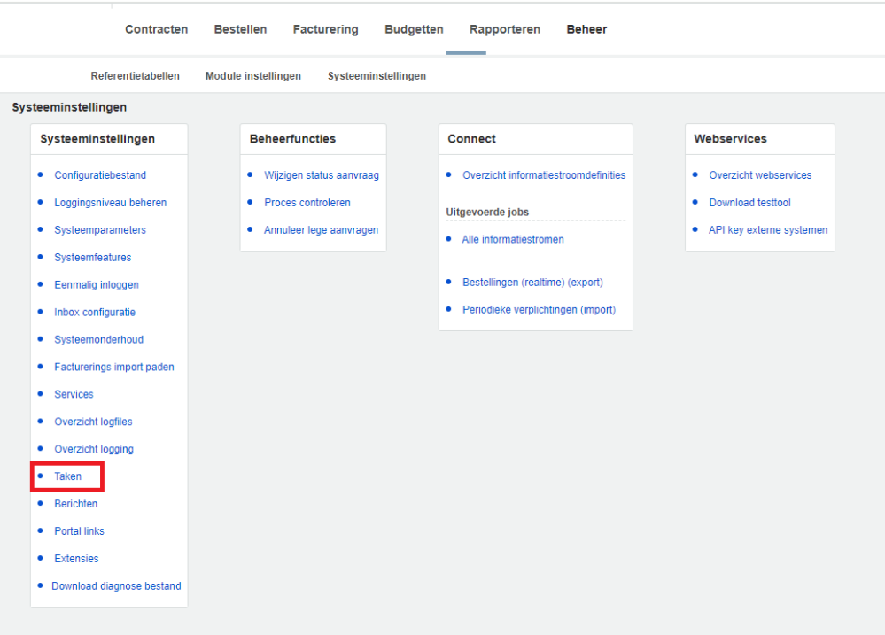The width and height of the screenshot is (885, 635).
Task: Switch to the Rapporteren menu
Action: click(x=505, y=29)
